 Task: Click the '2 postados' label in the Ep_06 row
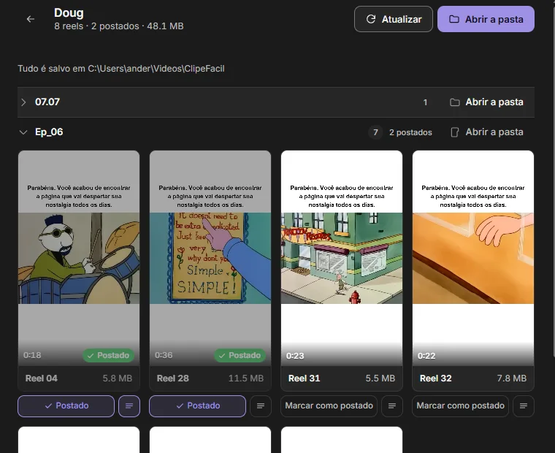click(x=410, y=132)
